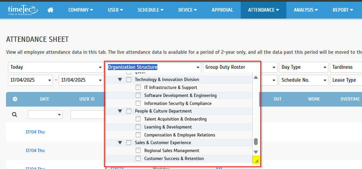362x169 pixels.
Task: Open the Day Type dropdown
Action: pos(304,67)
